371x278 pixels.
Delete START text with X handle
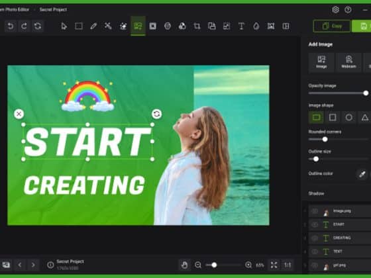coord(19,114)
